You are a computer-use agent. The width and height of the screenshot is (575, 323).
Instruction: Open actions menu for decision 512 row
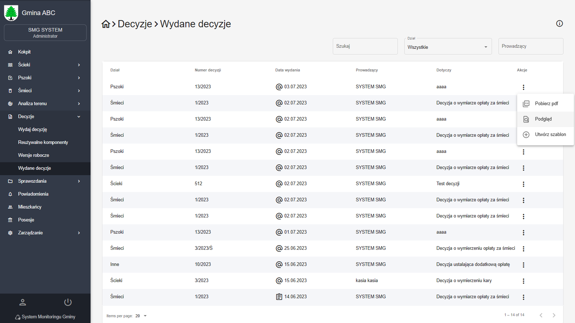click(x=523, y=184)
